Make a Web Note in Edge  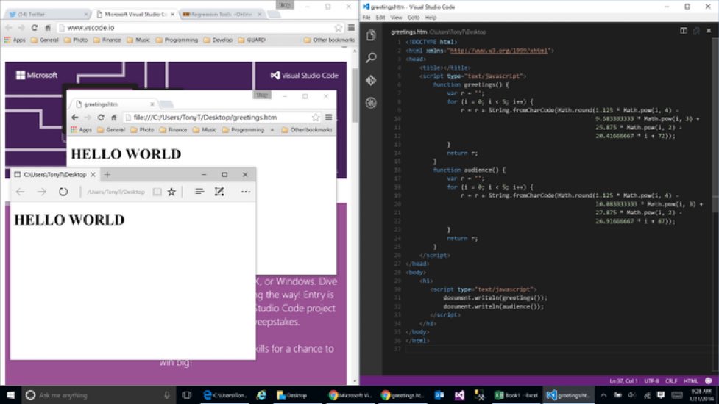pos(219,192)
